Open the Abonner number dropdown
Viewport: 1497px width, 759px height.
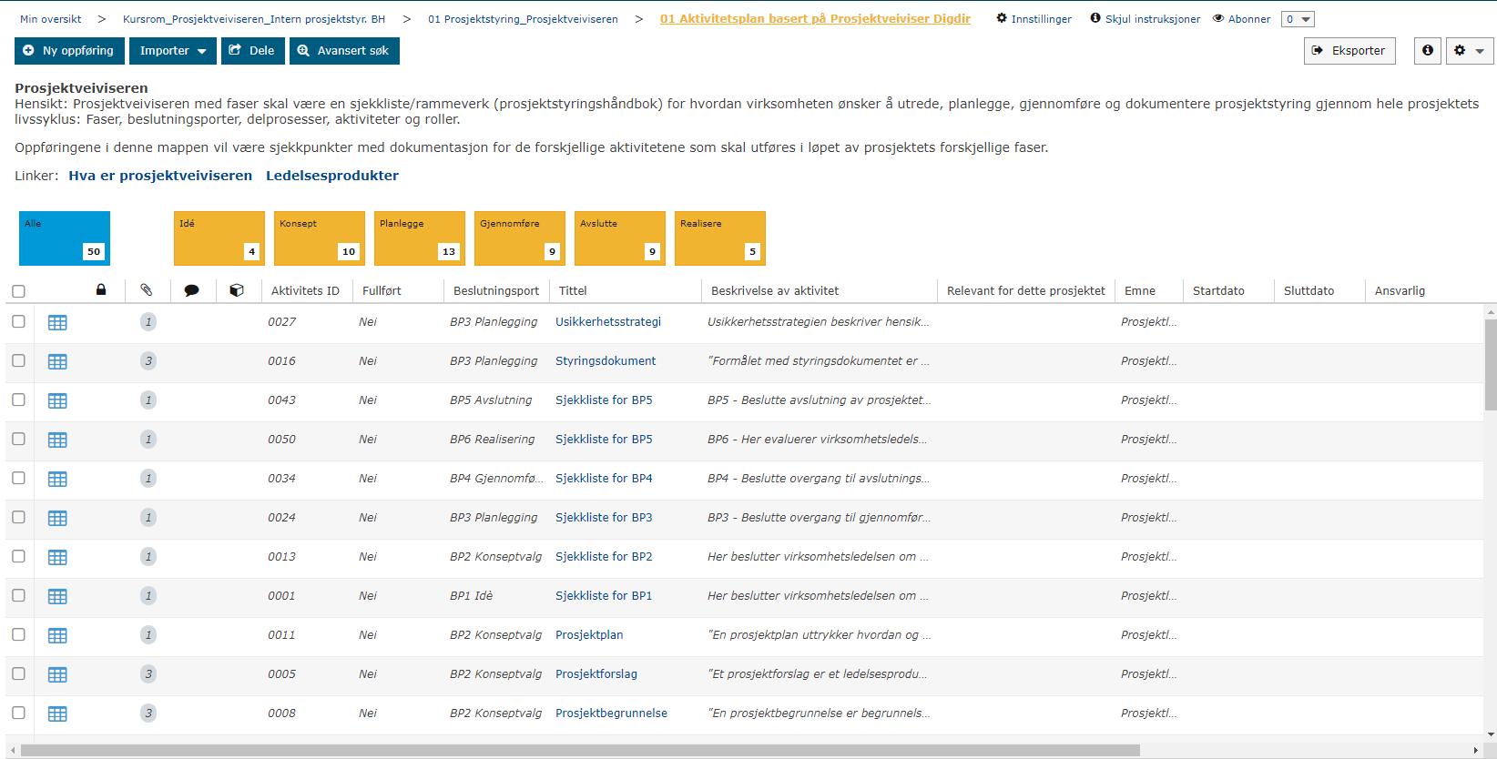click(1297, 19)
